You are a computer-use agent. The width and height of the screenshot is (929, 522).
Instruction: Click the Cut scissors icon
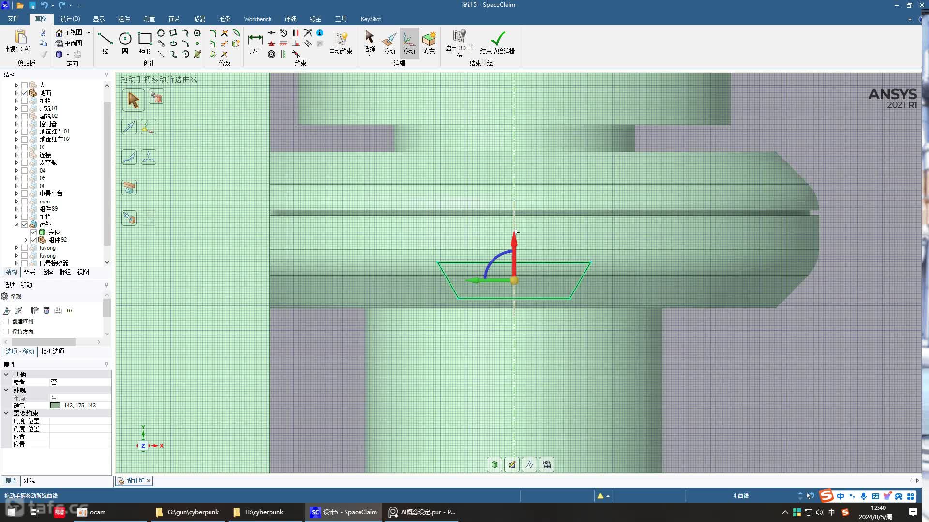pyautogui.click(x=43, y=33)
